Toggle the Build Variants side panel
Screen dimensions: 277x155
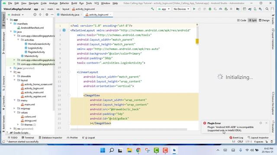[x=3, y=124]
